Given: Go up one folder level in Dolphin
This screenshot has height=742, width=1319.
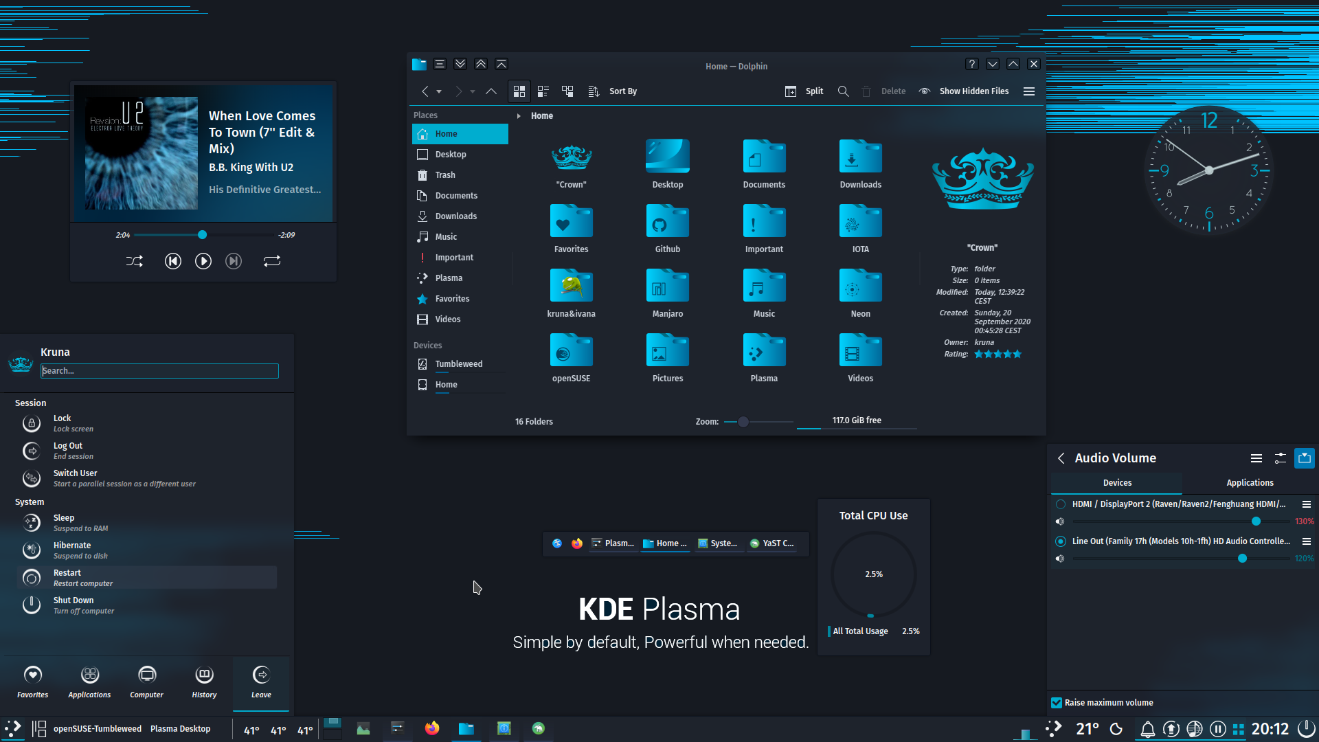Looking at the screenshot, I should coord(491,91).
